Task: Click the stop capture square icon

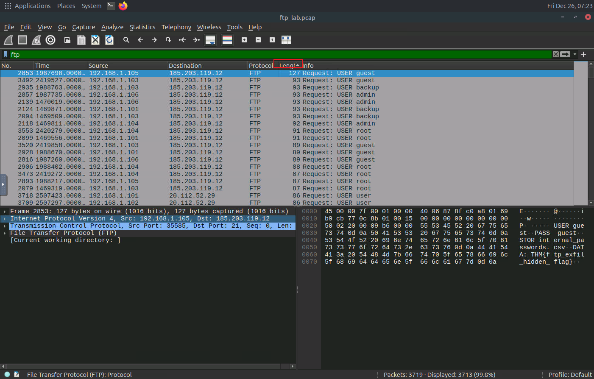Action: click(x=22, y=40)
